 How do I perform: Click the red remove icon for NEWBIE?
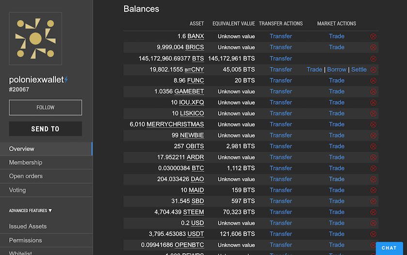(373, 136)
